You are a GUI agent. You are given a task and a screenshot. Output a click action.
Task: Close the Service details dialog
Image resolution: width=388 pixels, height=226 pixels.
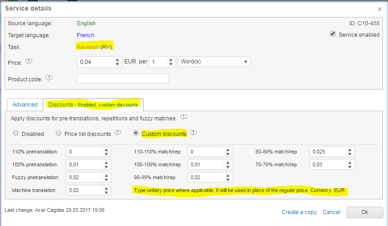pyautogui.click(x=379, y=9)
